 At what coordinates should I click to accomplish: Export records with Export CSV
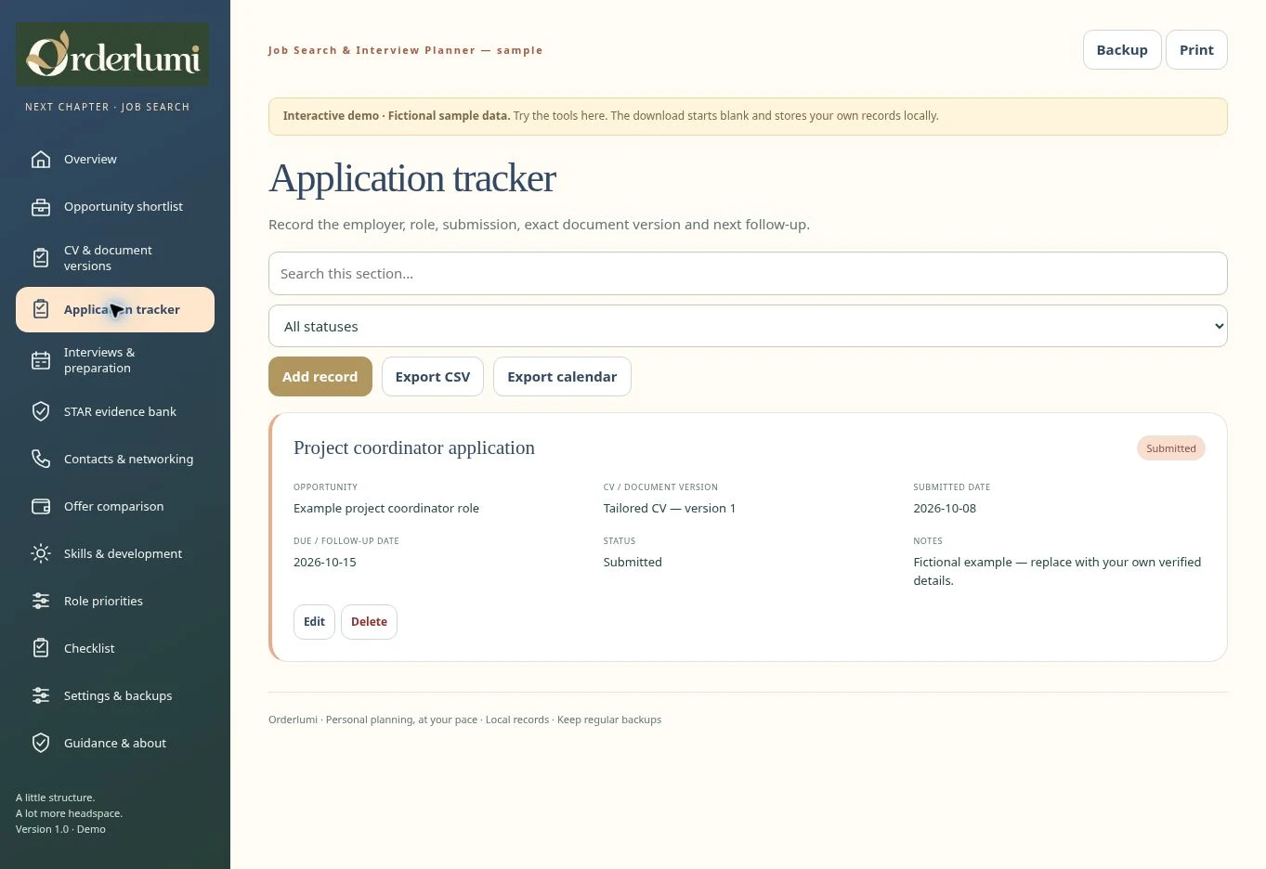[433, 377]
